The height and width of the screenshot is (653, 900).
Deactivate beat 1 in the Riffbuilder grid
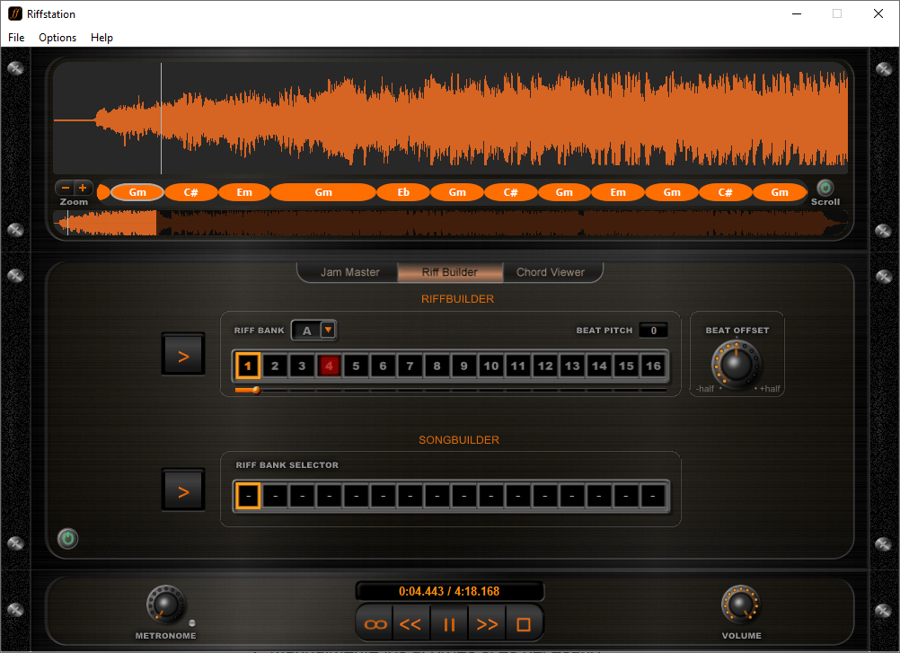tap(248, 366)
